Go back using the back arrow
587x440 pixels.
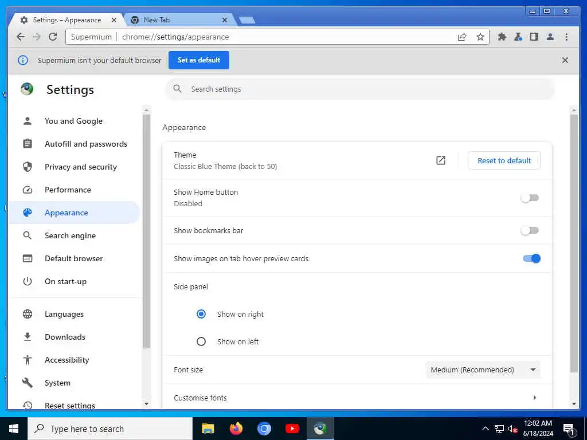coord(21,37)
